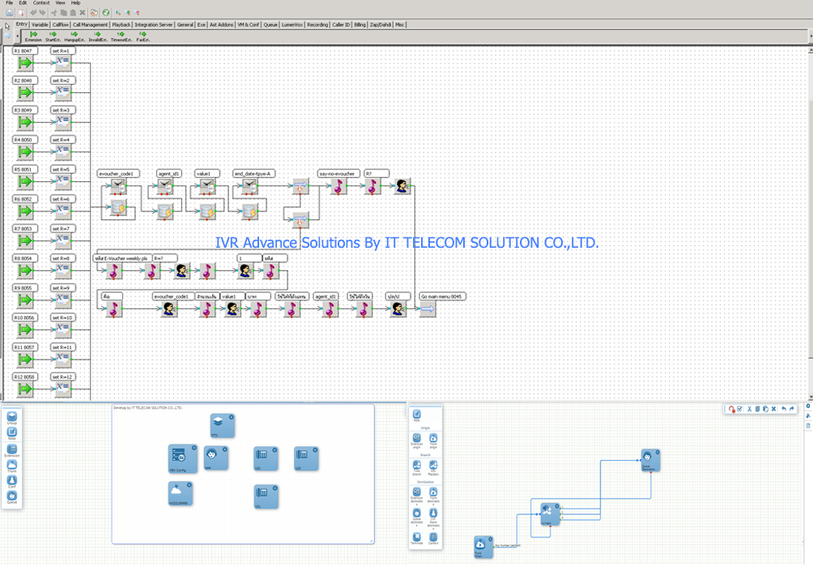Select the HangupExt. entry tool
Viewport: 813px width, 566px height.
click(74, 36)
